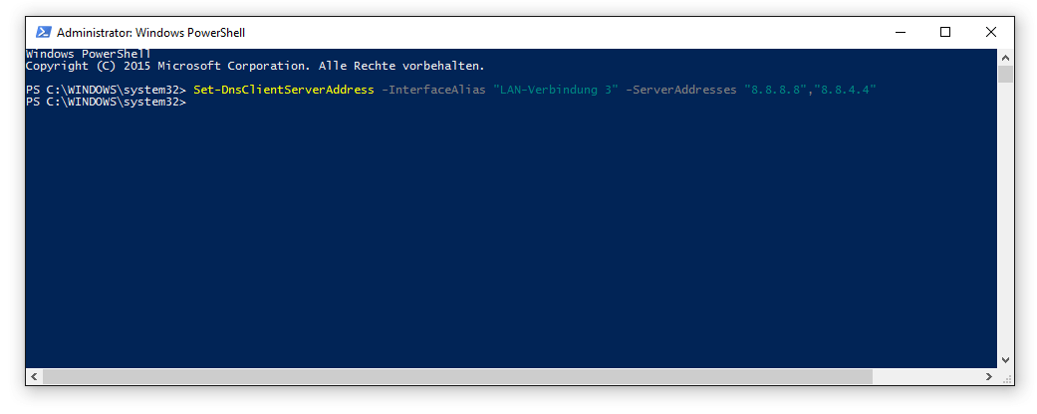The width and height of the screenshot is (1037, 414).
Task: Click the -ServerAddresses parameter
Action: pos(680,91)
